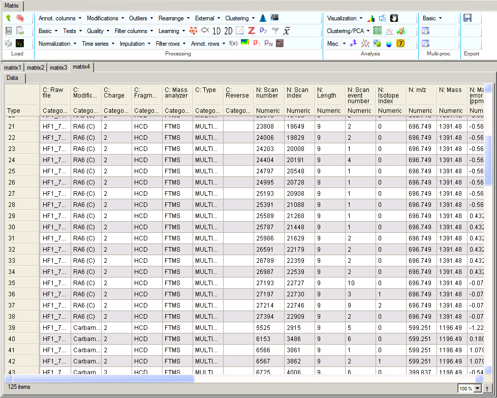
Task: Expand the Visualization dropdown in Analysis
Action: (x=345, y=18)
